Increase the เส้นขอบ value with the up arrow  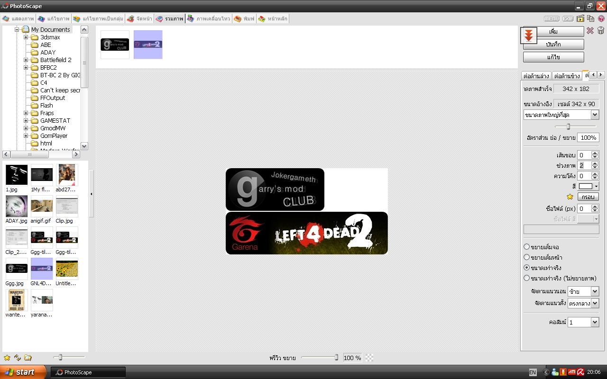click(595, 153)
